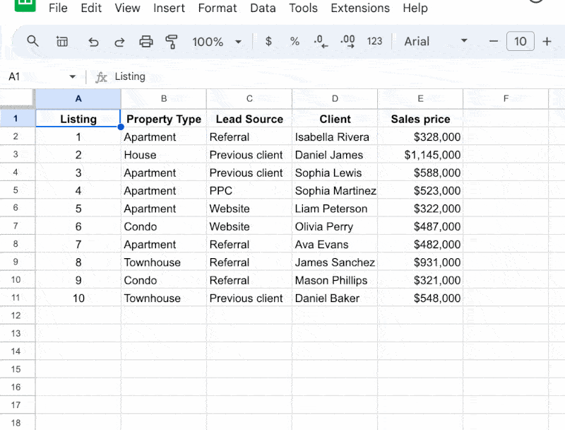Open the Data menu

(x=263, y=8)
